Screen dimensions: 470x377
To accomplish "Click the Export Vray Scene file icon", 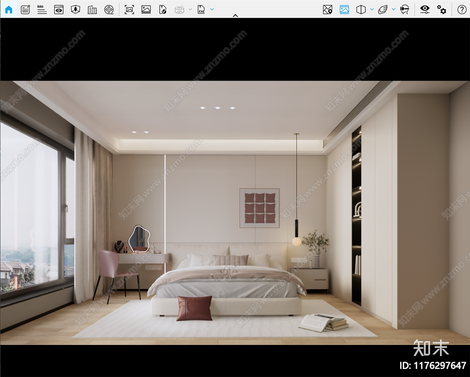I will click(163, 10).
